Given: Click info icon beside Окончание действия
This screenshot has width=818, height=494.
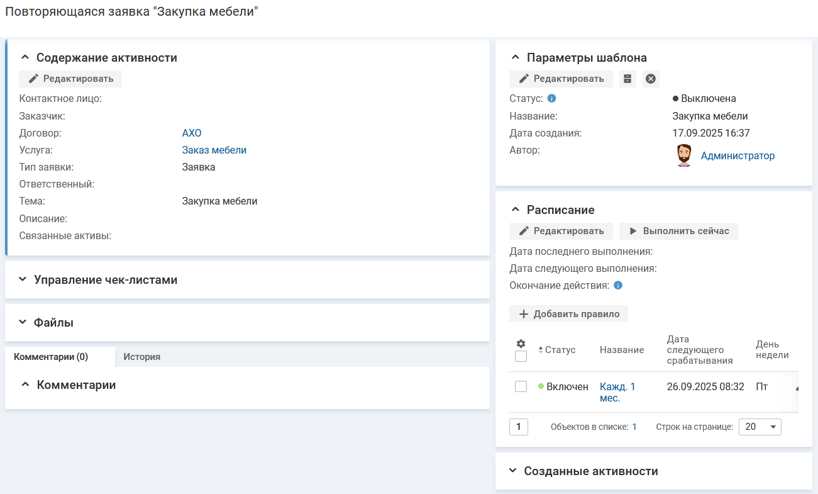Looking at the screenshot, I should point(617,286).
